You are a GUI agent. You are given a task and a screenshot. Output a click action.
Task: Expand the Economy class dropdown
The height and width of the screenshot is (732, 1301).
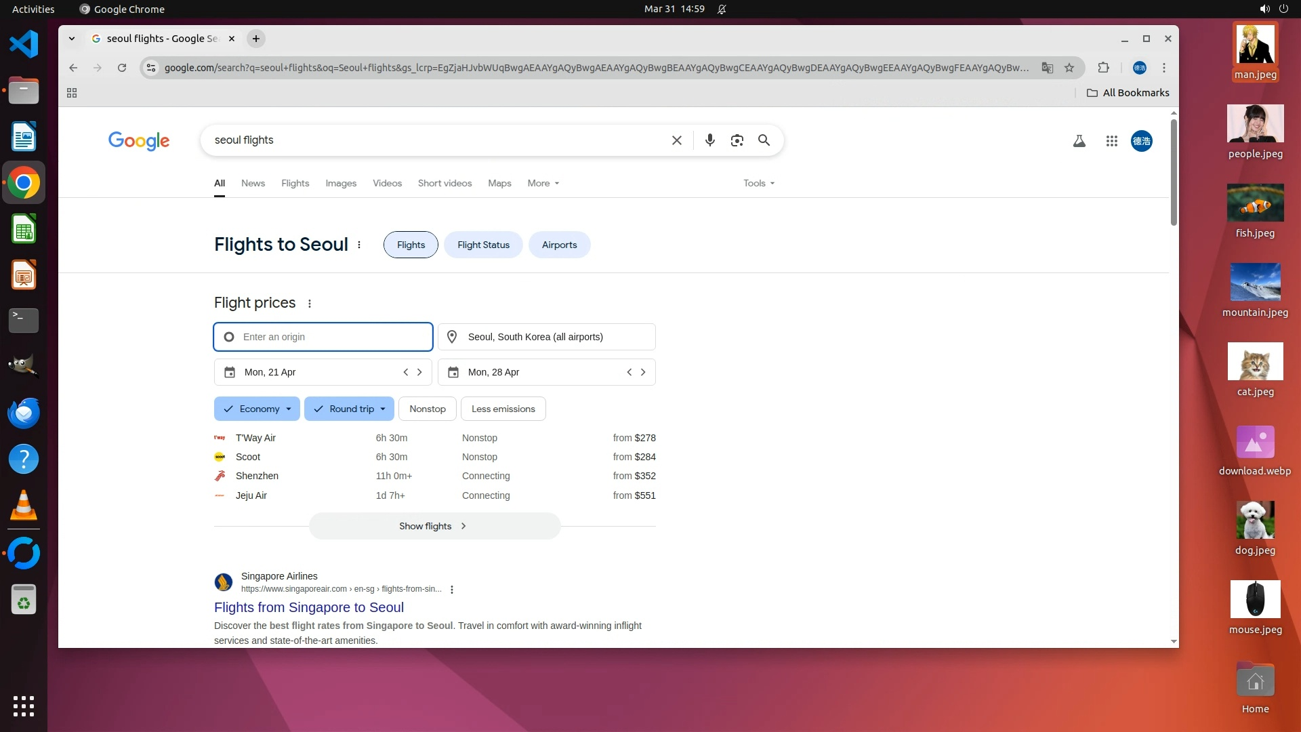[x=257, y=409]
